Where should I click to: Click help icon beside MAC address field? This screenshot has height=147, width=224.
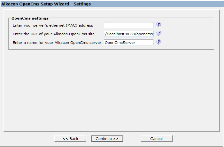pyautogui.click(x=159, y=25)
